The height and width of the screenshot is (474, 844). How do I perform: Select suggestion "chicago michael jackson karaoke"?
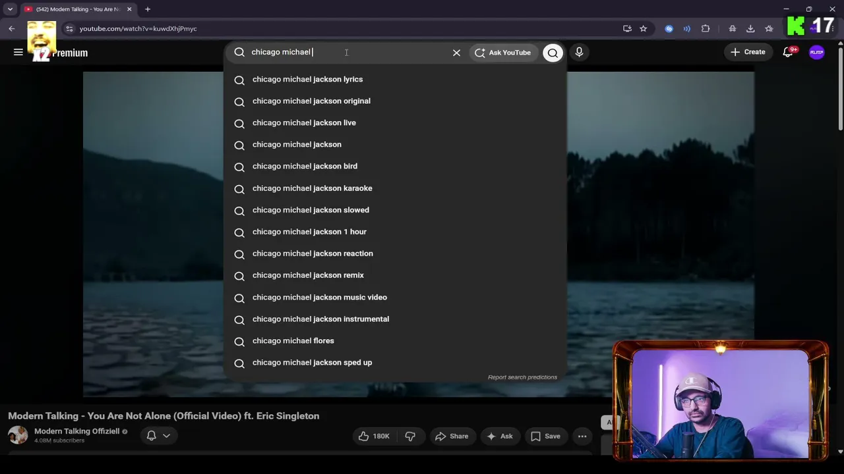pyautogui.click(x=396, y=188)
